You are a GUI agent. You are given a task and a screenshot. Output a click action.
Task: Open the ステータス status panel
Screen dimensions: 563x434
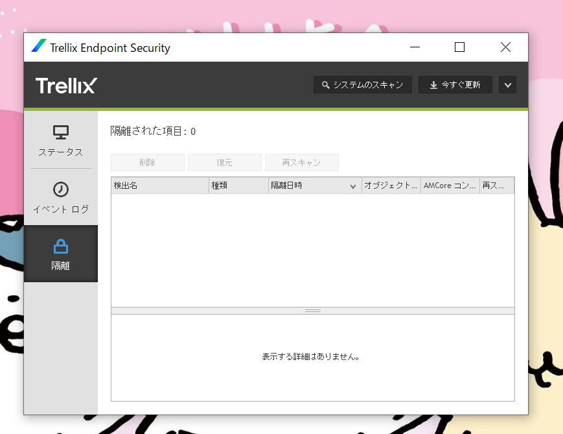tap(61, 141)
